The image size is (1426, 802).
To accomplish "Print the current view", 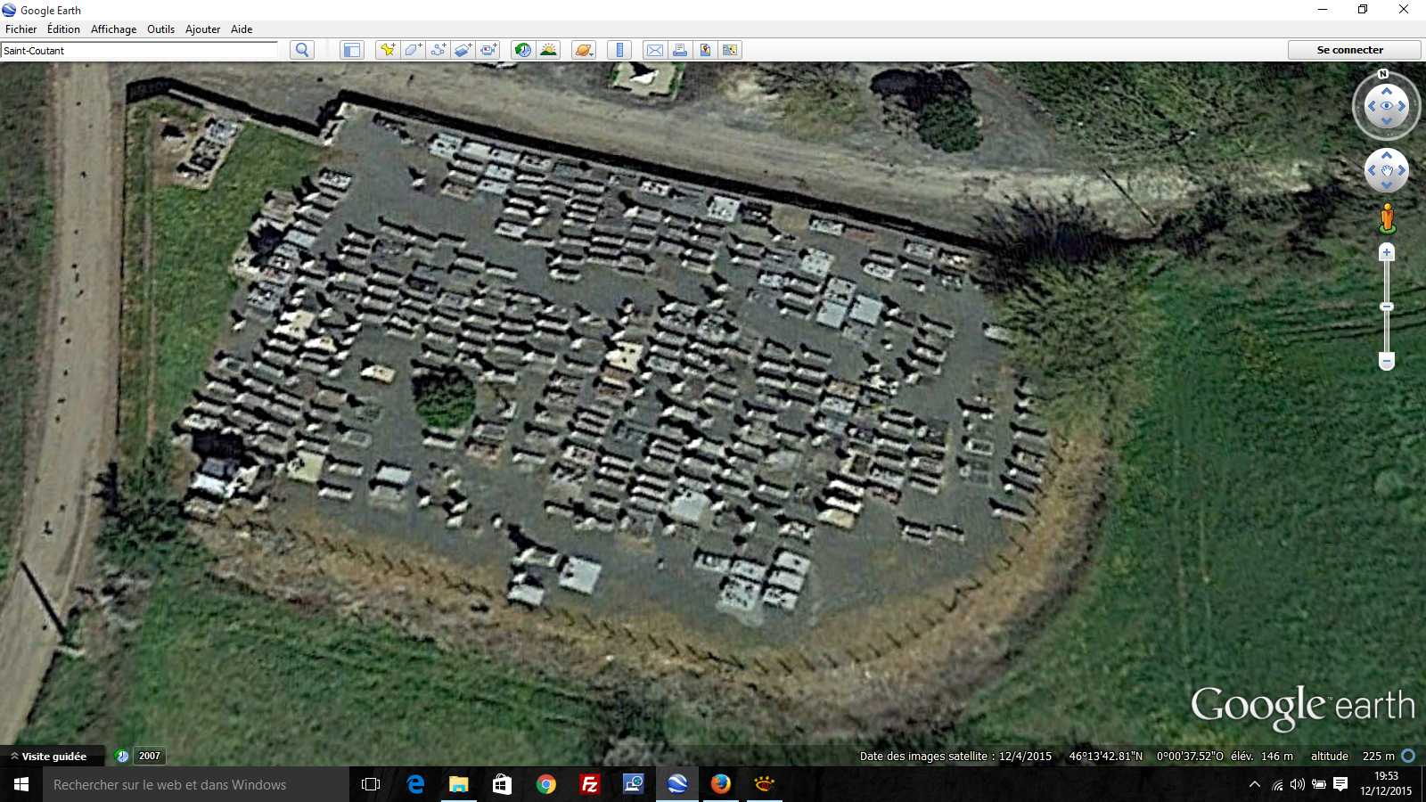I will tap(680, 50).
